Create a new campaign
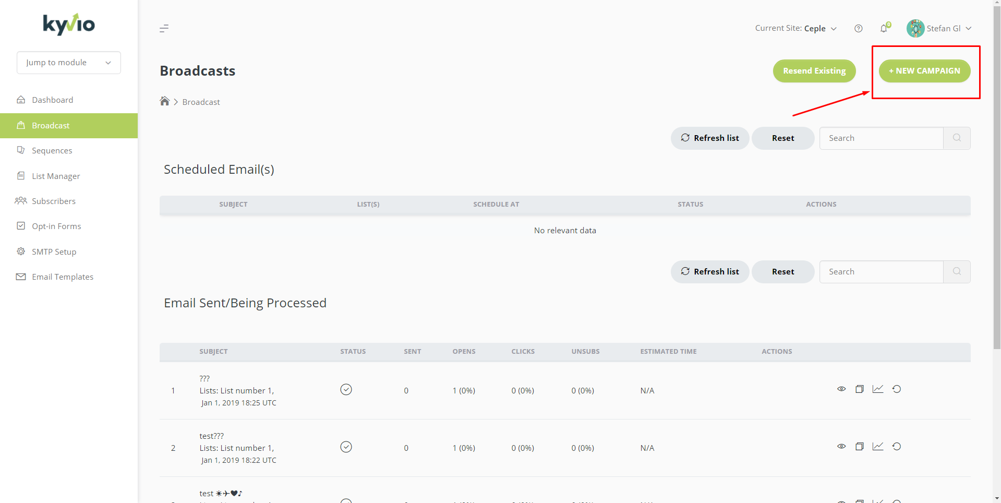The width and height of the screenshot is (1001, 503). coord(925,71)
